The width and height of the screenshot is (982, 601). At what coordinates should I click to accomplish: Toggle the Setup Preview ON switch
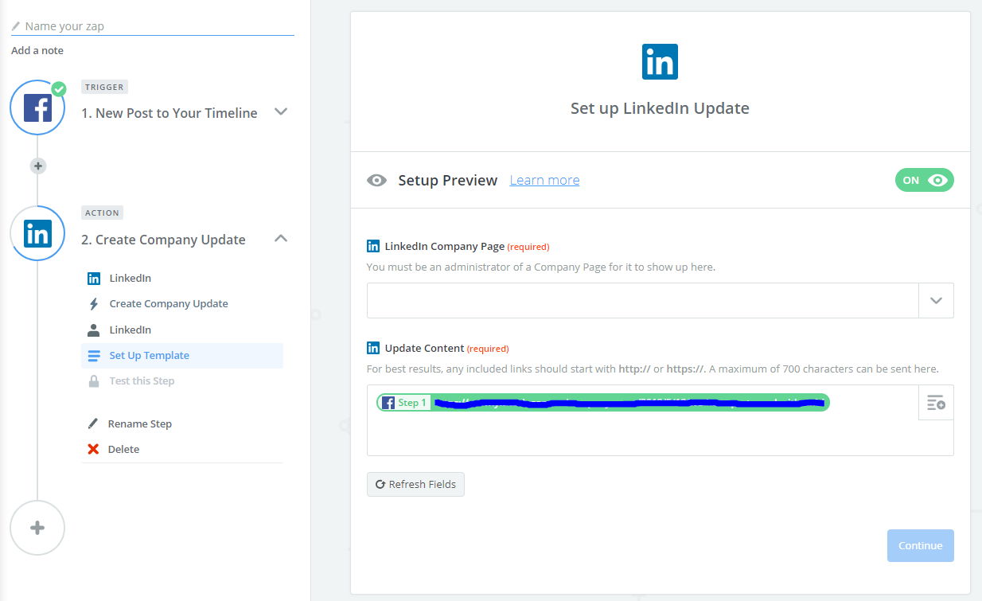(x=924, y=180)
